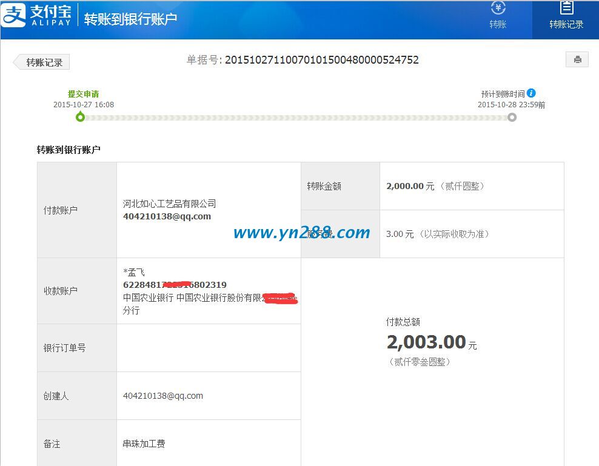This screenshot has height=466, width=599.
Task: Select the 转账 (Transfer) yuan icon
Action: (x=498, y=8)
